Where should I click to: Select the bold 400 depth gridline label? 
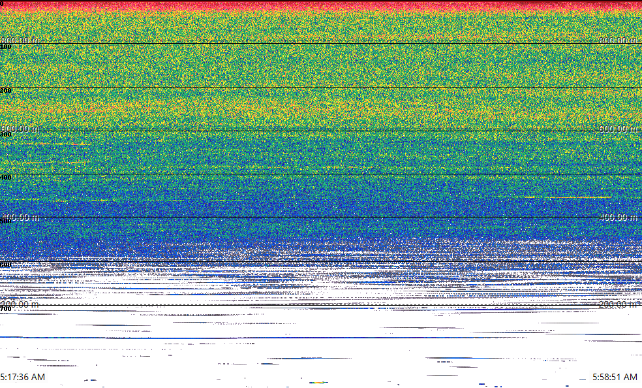tap(6, 178)
